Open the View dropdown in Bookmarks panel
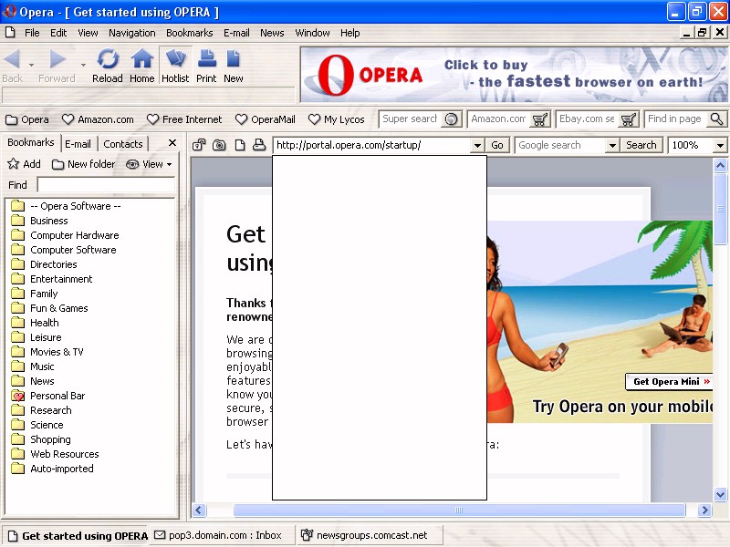This screenshot has width=730, height=547. tap(150, 164)
